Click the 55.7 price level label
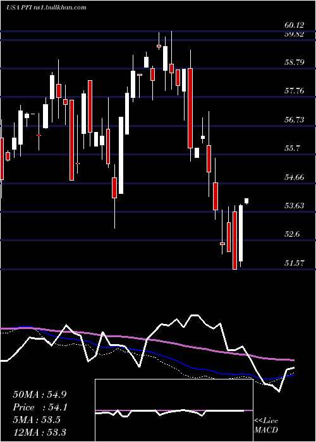 pos(292,148)
